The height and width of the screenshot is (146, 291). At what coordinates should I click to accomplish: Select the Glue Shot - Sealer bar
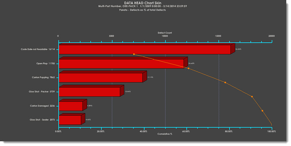(x=70, y=120)
